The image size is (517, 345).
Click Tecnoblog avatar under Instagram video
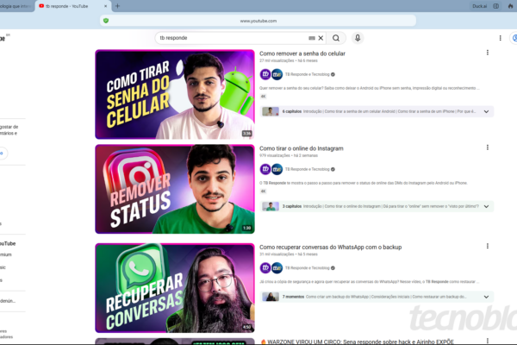coord(277,169)
